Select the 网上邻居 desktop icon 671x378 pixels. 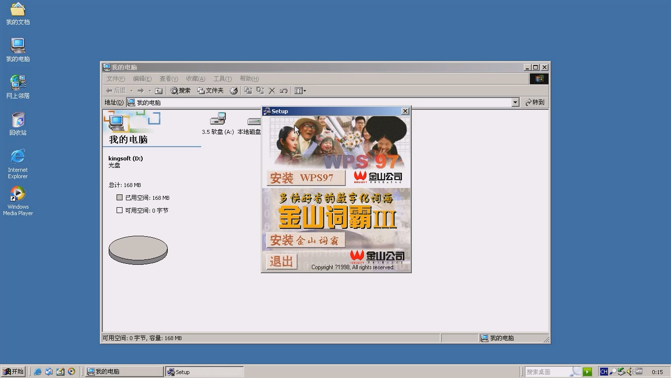click(x=18, y=87)
